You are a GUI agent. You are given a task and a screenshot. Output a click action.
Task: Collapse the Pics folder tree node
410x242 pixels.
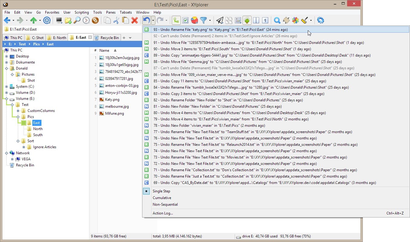(x=18, y=117)
